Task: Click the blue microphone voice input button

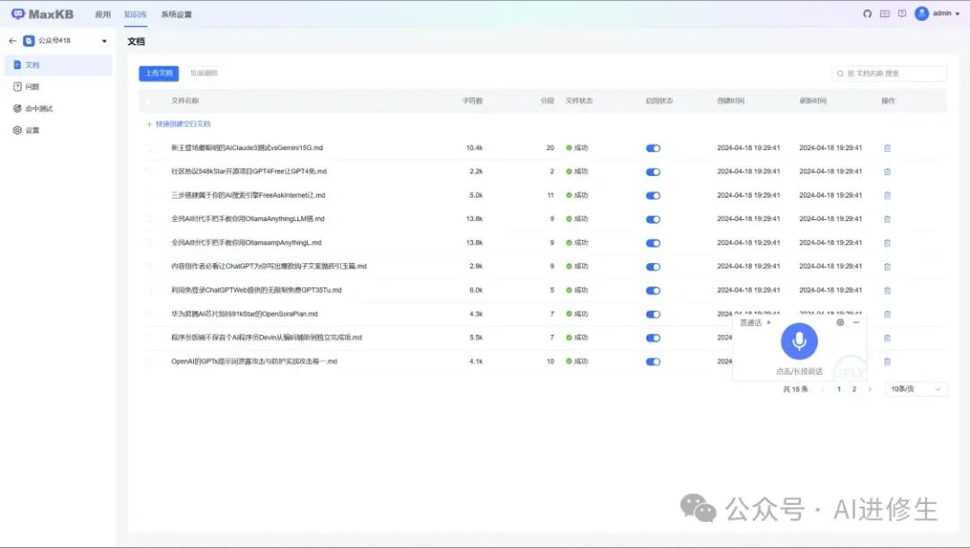Action: tap(798, 340)
